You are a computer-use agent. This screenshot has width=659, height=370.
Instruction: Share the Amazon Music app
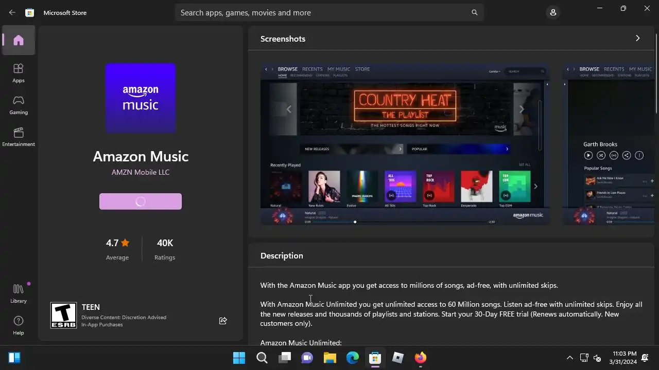(x=223, y=321)
